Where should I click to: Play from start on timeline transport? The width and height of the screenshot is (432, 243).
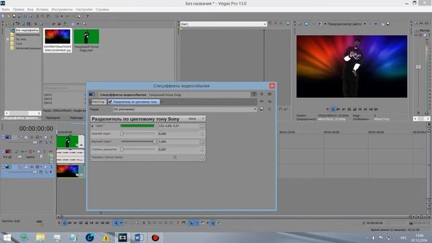coord(70,223)
